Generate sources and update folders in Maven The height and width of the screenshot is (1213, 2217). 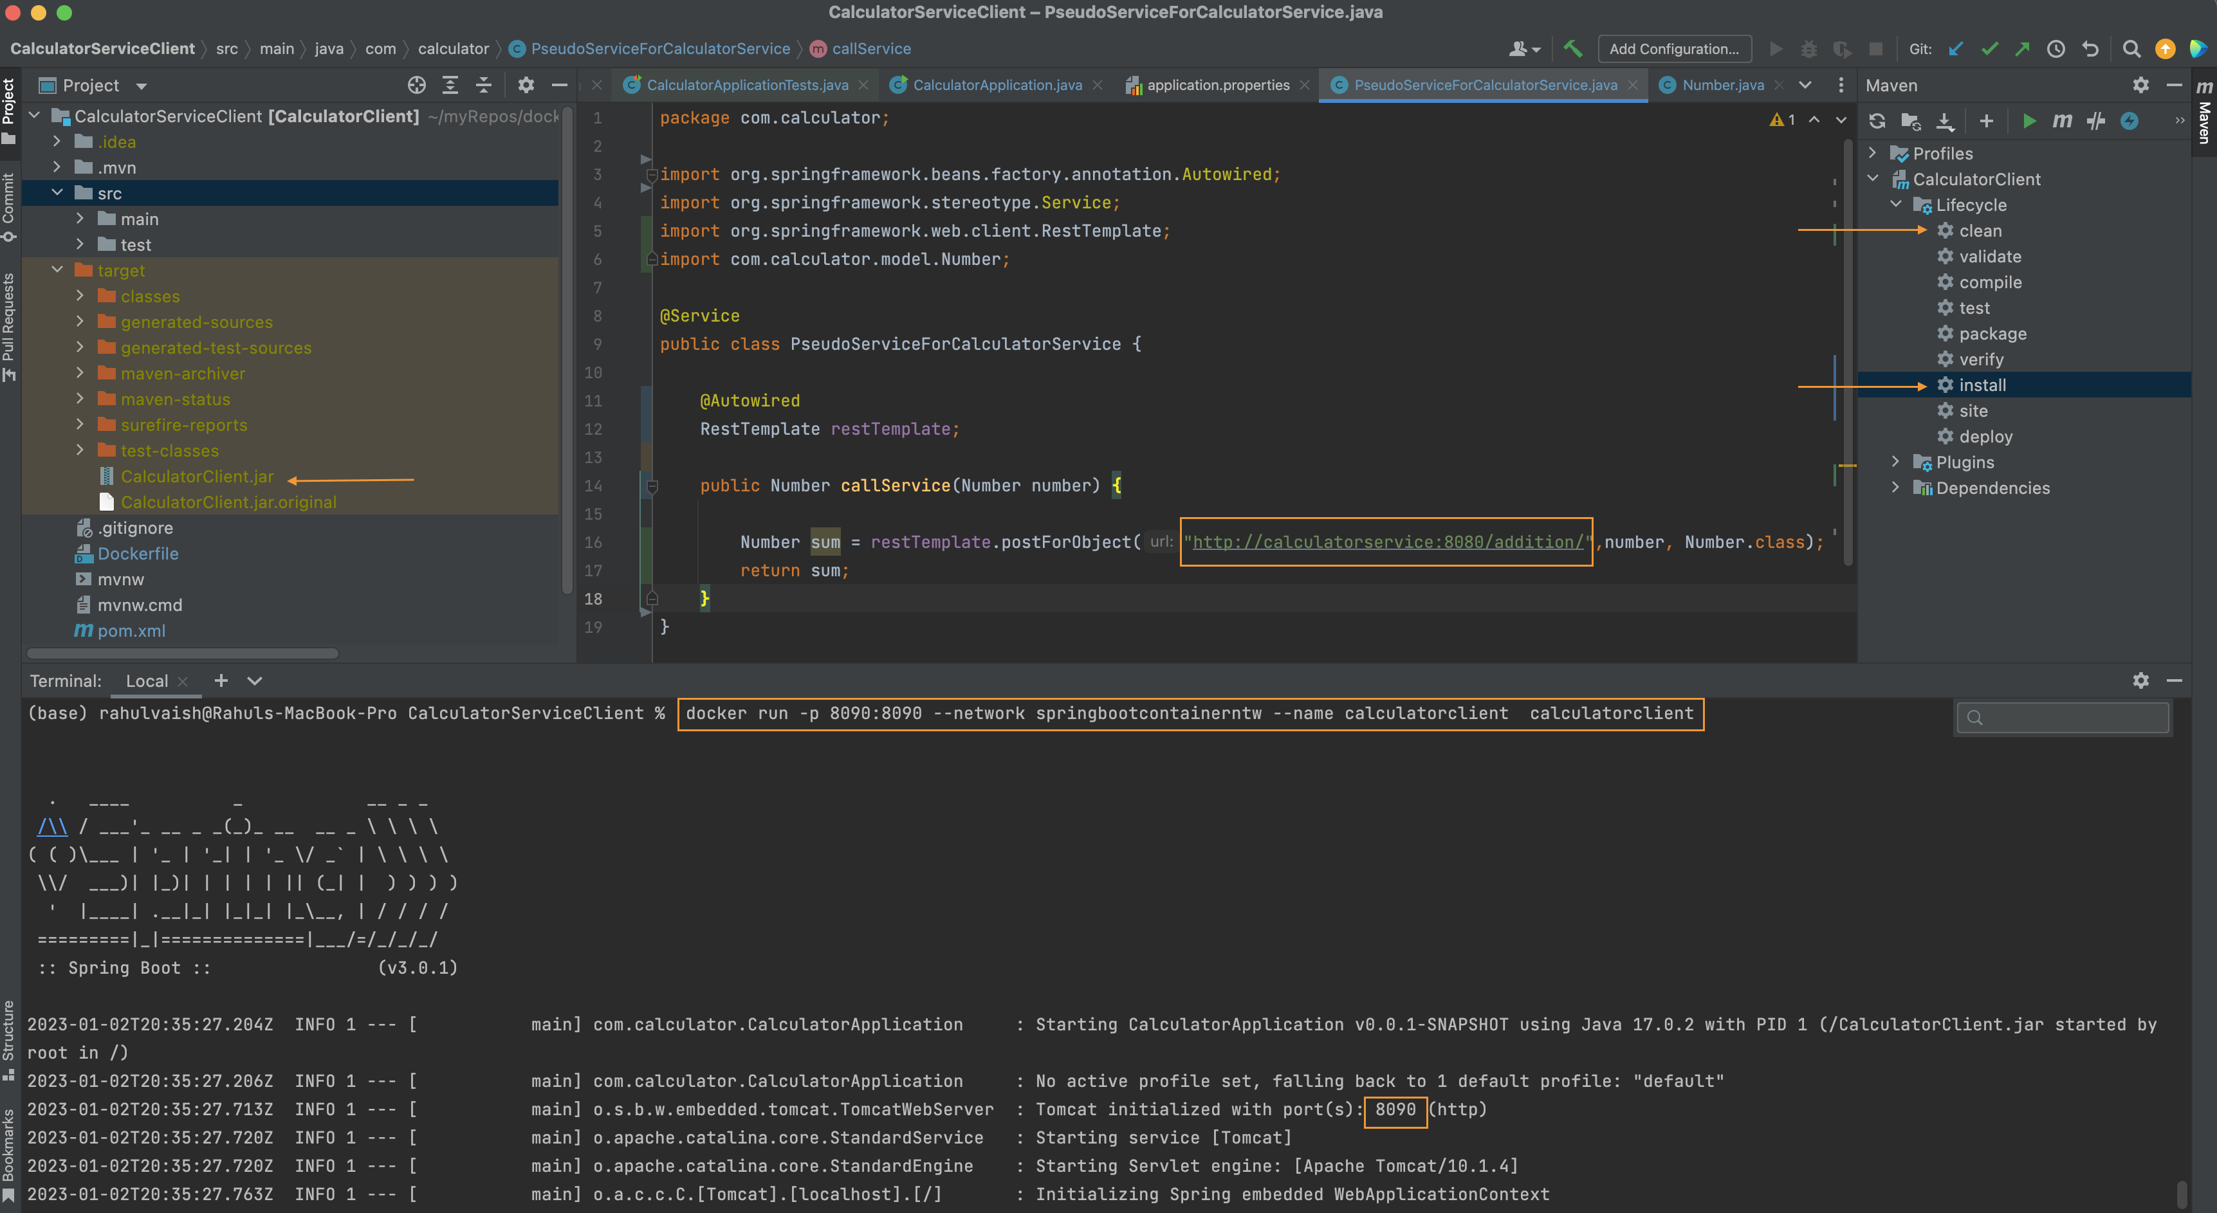[x=1911, y=122]
